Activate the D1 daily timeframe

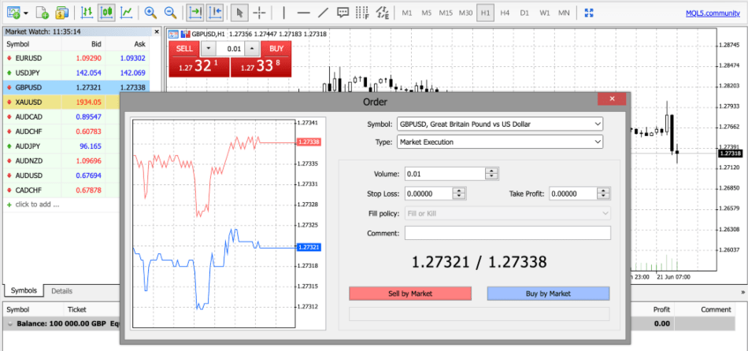click(524, 13)
